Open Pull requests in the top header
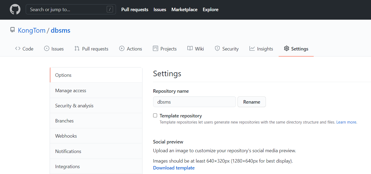This screenshot has width=371, height=174. click(135, 10)
